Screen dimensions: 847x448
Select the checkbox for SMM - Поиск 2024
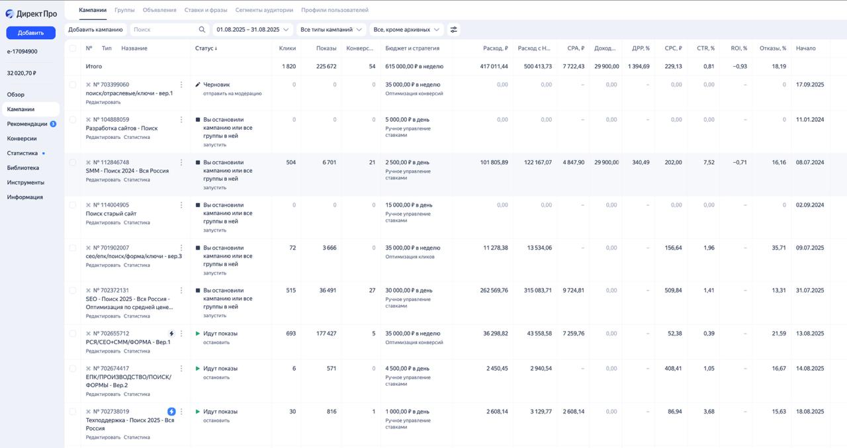pyautogui.click(x=73, y=161)
